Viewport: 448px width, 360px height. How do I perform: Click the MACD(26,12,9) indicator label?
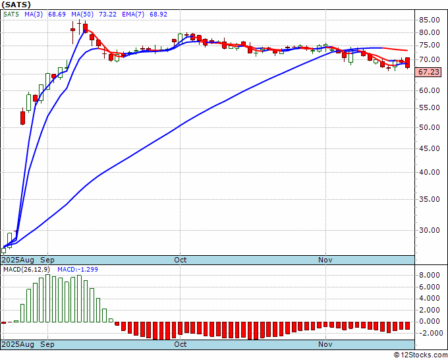(26, 270)
